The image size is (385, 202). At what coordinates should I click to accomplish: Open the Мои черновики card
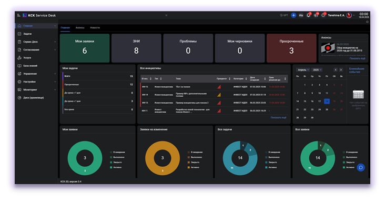[240, 48]
